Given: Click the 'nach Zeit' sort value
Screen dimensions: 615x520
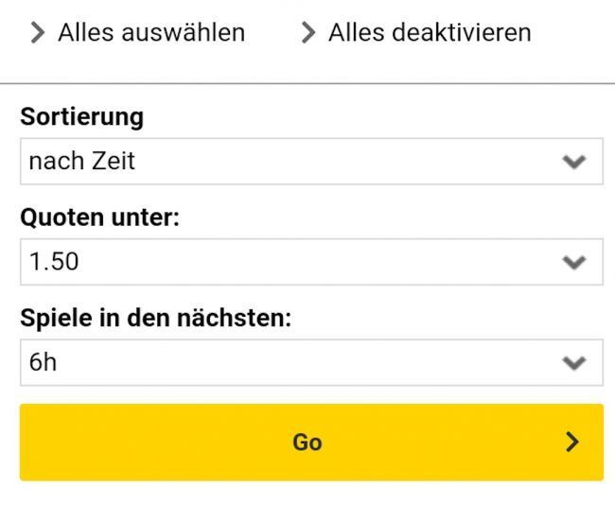Looking at the screenshot, I should pyautogui.click(x=82, y=162).
